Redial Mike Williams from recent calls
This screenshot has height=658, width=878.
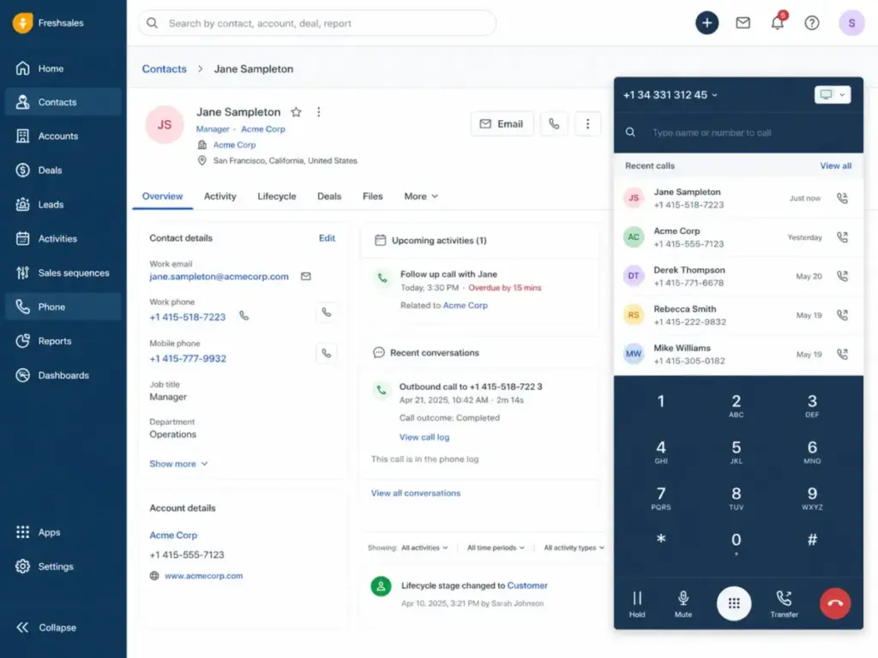tap(842, 354)
